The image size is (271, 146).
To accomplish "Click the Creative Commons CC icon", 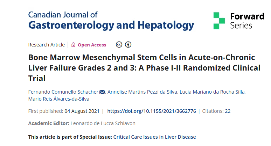I will tap(119, 45).
